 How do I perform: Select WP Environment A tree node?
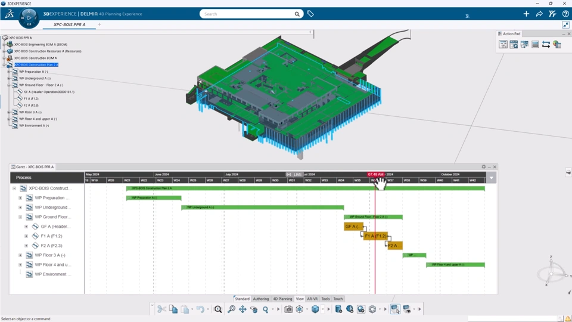coord(34,126)
